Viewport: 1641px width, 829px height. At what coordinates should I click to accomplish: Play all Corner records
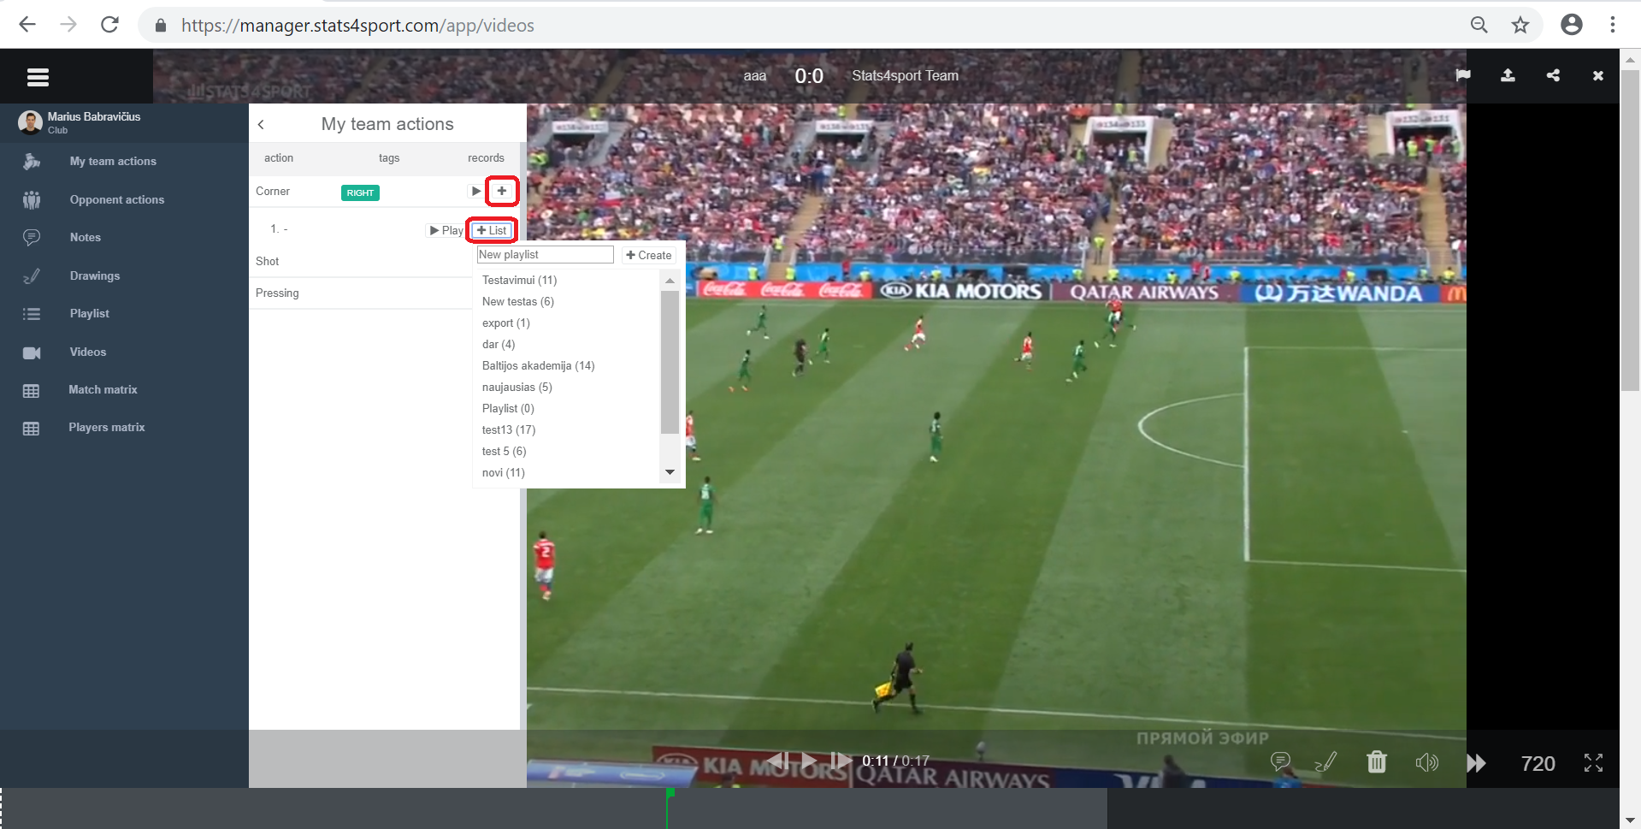click(475, 191)
